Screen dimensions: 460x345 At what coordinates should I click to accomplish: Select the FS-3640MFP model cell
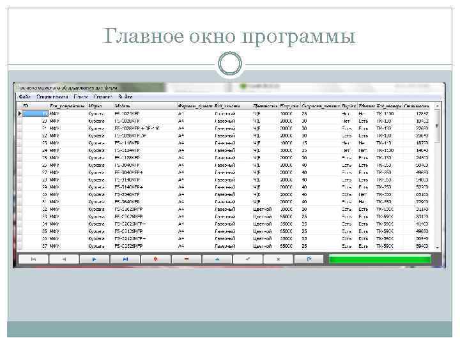point(145,202)
